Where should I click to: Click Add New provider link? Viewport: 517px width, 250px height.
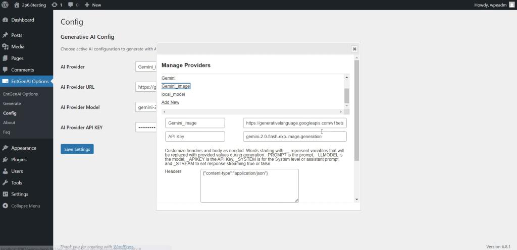[x=171, y=102]
